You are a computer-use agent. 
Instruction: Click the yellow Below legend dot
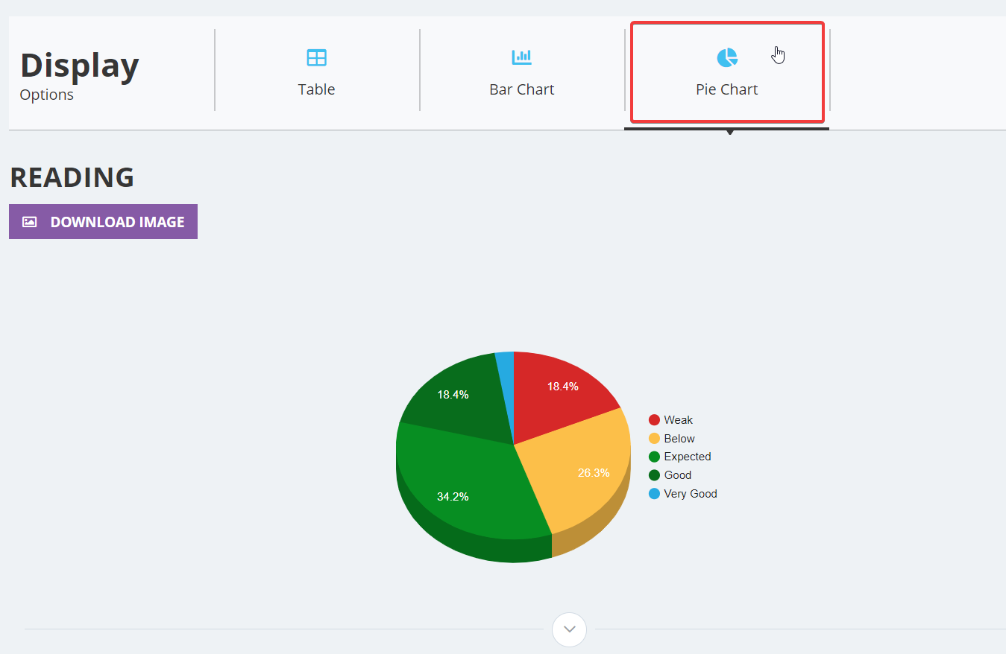click(x=655, y=439)
